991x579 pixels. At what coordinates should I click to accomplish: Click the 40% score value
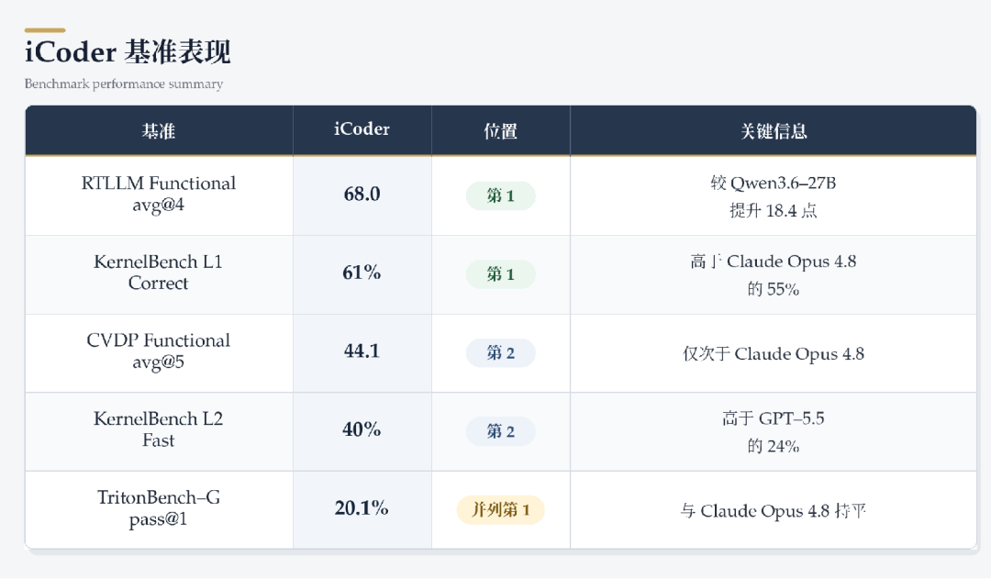(362, 429)
